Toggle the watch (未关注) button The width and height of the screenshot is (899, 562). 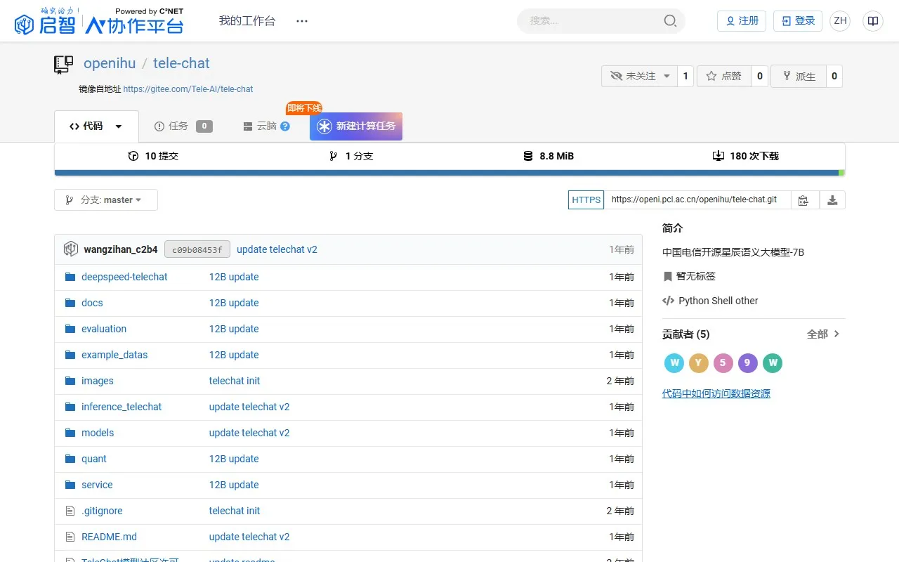pos(639,76)
